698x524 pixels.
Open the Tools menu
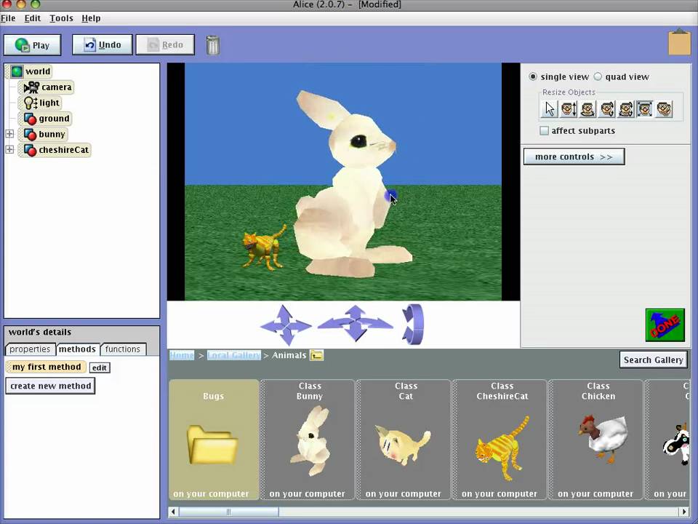point(61,18)
